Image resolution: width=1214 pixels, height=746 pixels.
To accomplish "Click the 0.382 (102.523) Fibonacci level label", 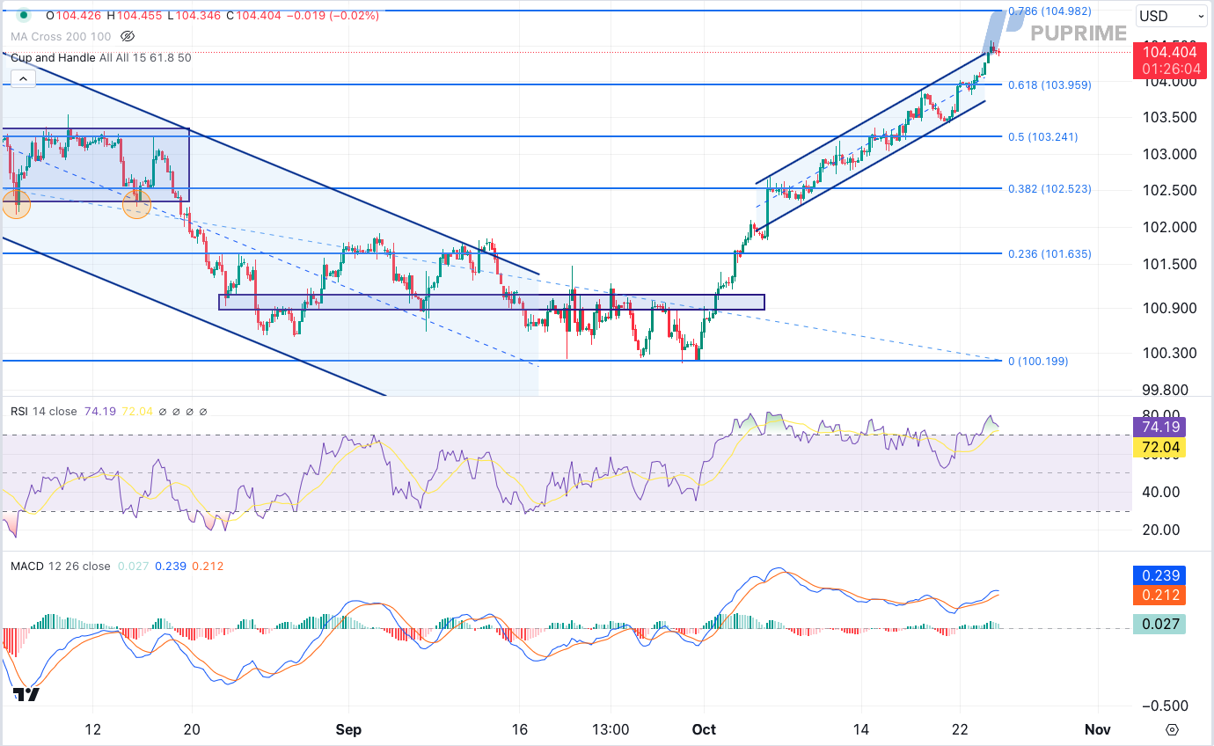I will click(1049, 189).
